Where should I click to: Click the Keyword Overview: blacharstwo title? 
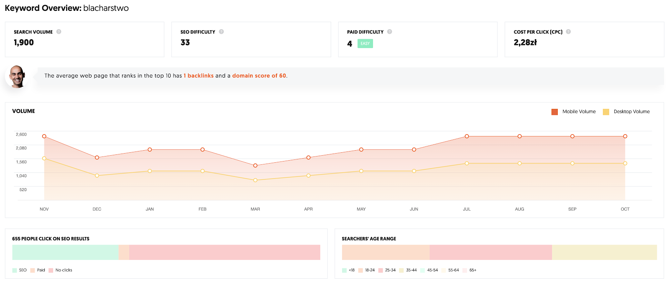(x=67, y=8)
